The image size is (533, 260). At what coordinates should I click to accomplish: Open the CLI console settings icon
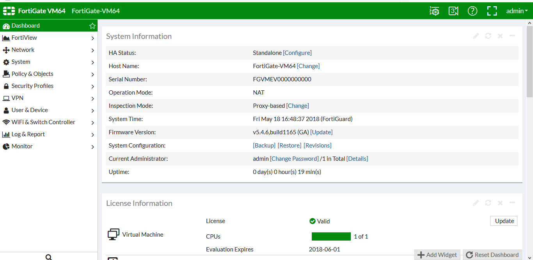coord(434,11)
